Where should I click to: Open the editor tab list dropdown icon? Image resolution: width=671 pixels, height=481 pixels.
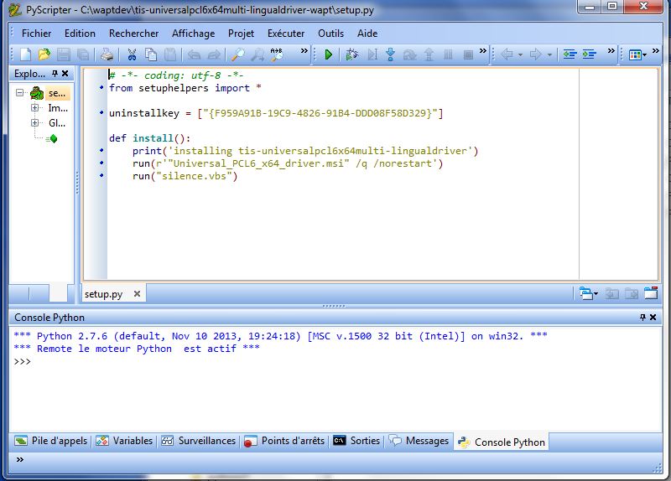589,294
